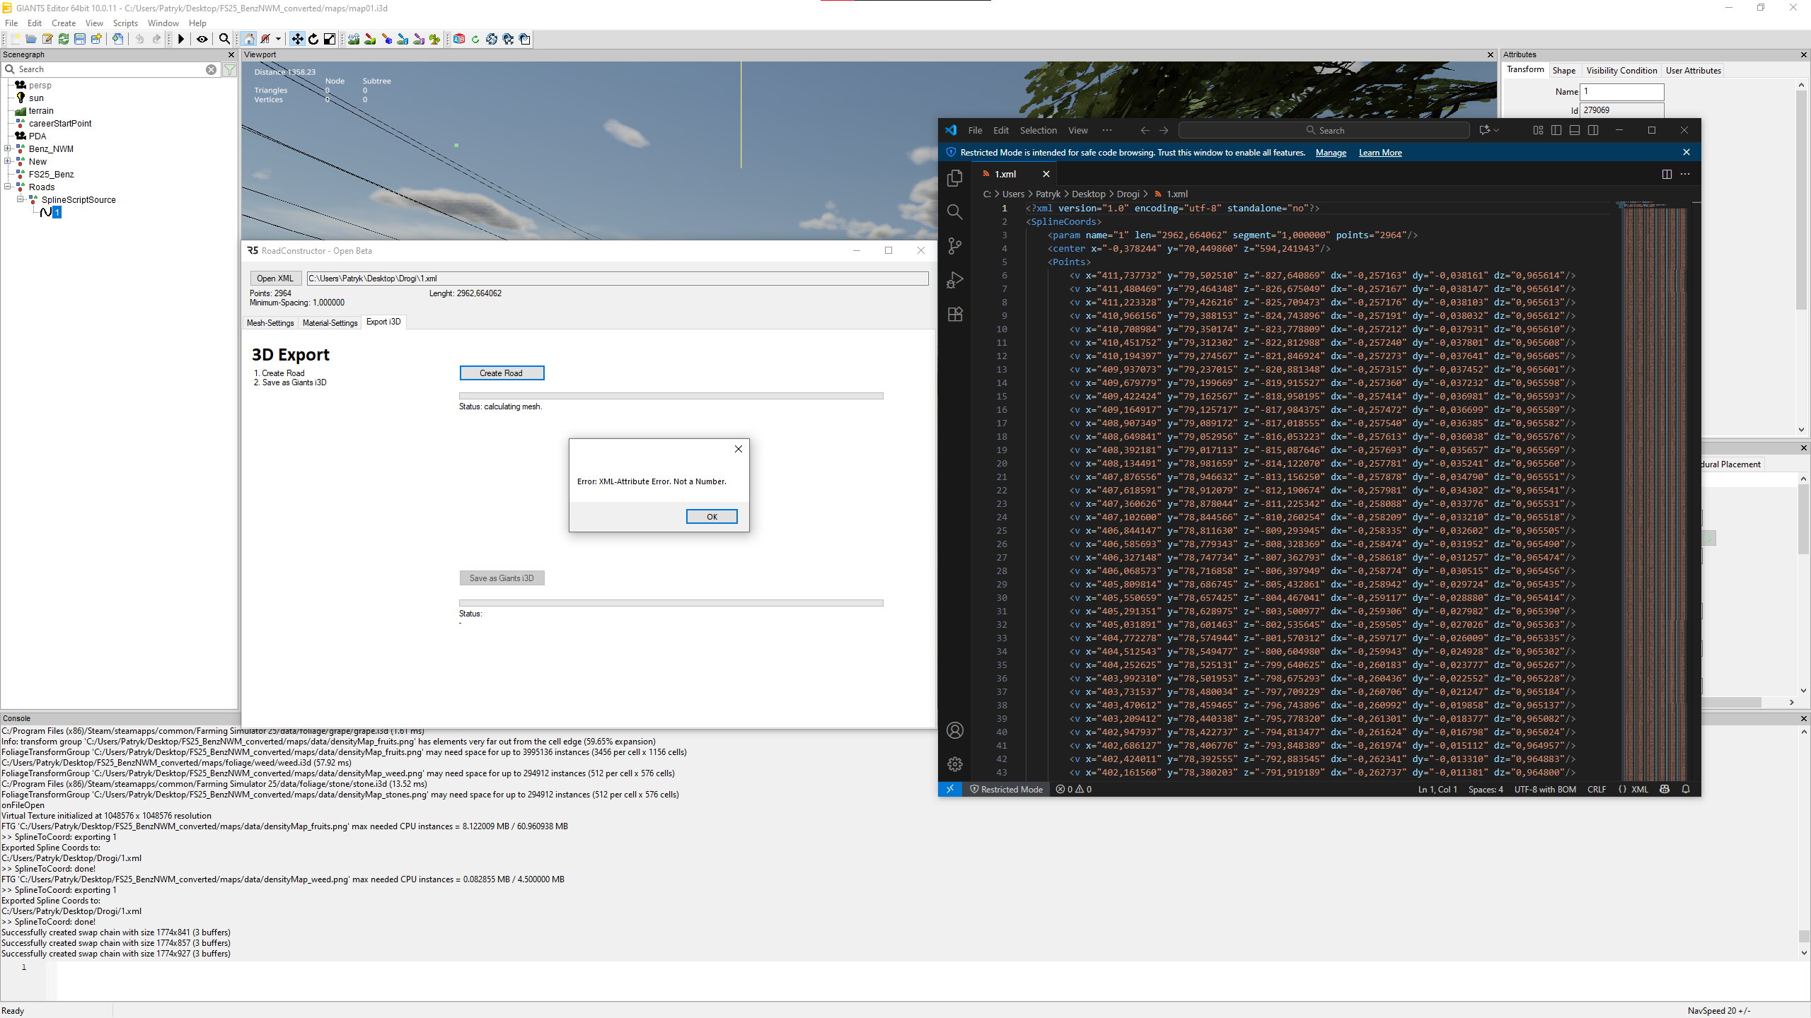
Task: Select the Scale tool in toolbar
Action: [x=330, y=40]
